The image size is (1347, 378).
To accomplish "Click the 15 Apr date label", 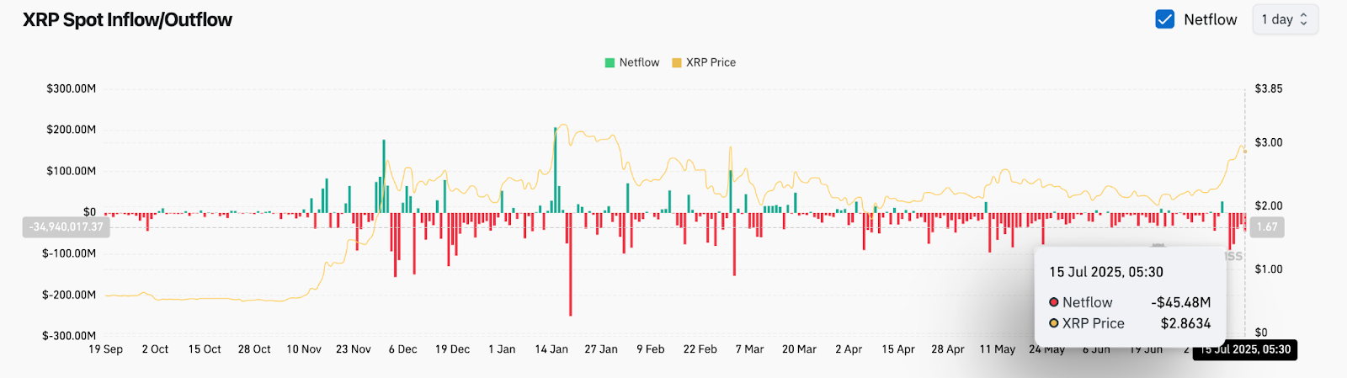I will (x=898, y=349).
